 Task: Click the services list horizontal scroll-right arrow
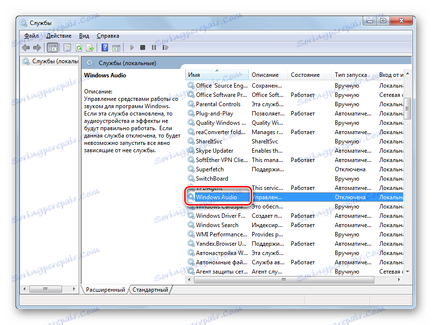click(x=399, y=280)
